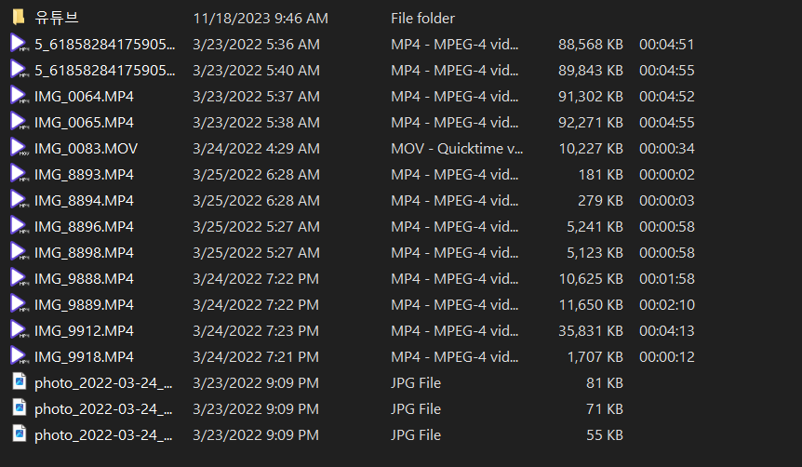
Task: Click the IMG_9912.MP4 video icon
Action: [x=20, y=330]
